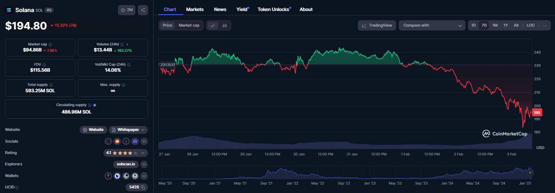The image size is (555, 193).
Task: Open the solscan.io explorer link
Action: coord(126,164)
